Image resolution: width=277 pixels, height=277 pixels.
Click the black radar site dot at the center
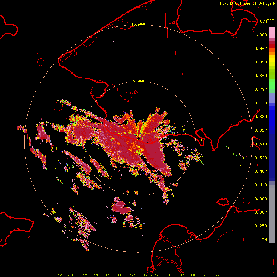pyautogui.click(x=139, y=138)
